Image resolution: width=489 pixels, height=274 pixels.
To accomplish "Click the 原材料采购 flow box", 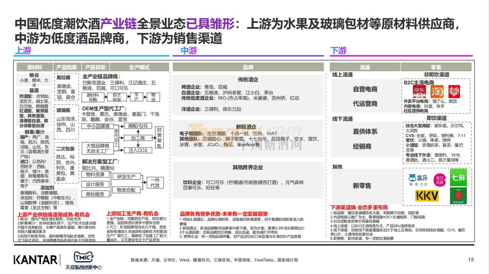I will (93, 97).
